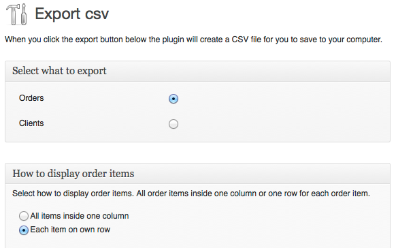Choose Each item on own row
Screen dimensions: 396x248
(24, 230)
